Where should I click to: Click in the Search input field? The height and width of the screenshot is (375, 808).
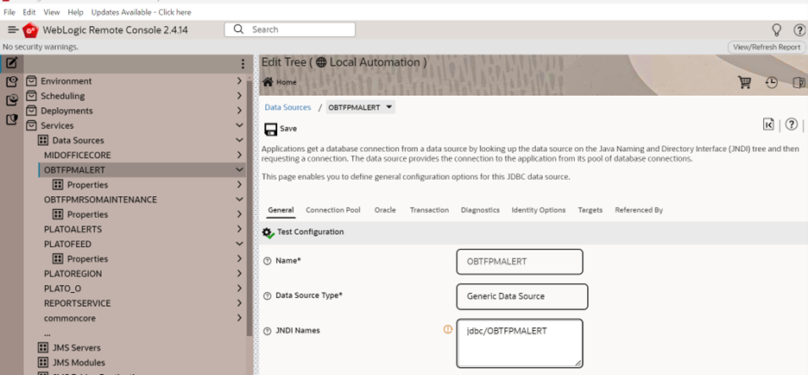click(289, 29)
